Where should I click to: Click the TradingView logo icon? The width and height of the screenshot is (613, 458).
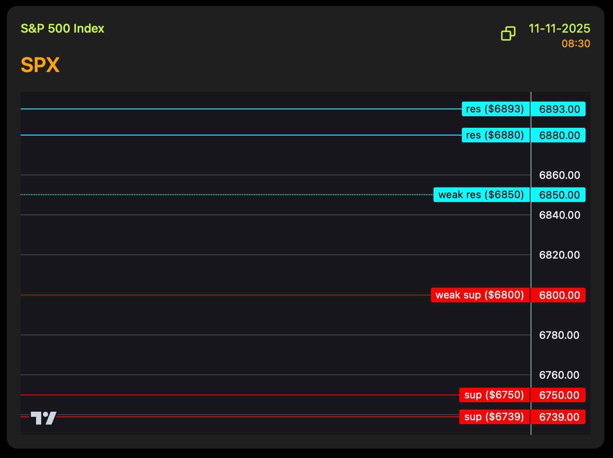click(x=43, y=418)
